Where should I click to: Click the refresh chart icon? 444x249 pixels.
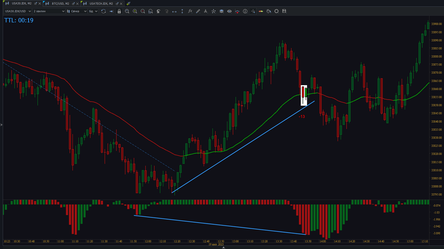103,11
